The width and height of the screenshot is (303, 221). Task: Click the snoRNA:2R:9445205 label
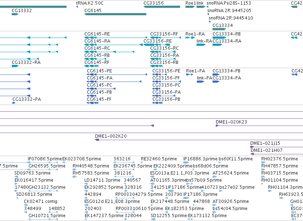pyautogui.click(x=229, y=10)
